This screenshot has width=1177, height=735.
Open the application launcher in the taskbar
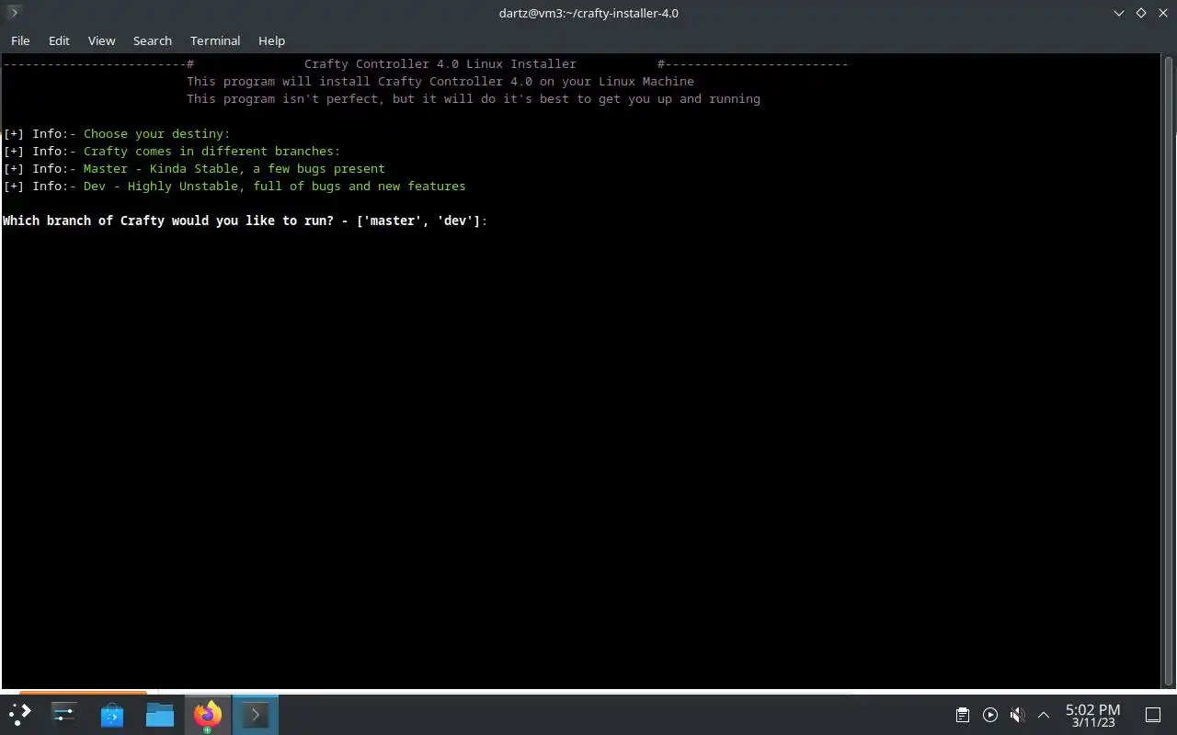tap(20, 714)
